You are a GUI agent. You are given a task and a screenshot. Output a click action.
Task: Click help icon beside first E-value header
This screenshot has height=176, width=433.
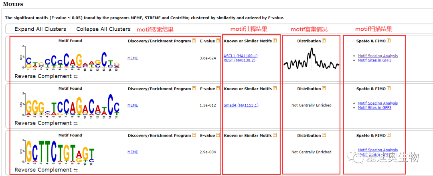[218, 41]
